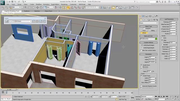Click the key mode lock key icon

tap(132, 98)
